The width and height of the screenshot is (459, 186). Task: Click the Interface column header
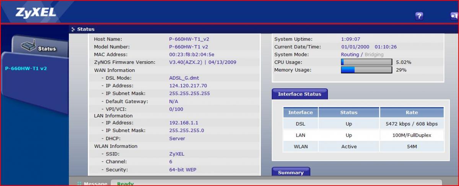[x=300, y=113]
